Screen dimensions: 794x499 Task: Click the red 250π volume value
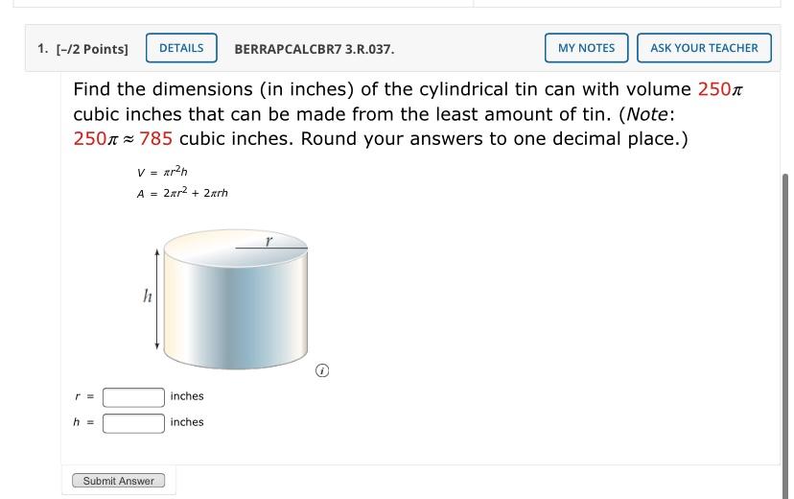(720, 89)
